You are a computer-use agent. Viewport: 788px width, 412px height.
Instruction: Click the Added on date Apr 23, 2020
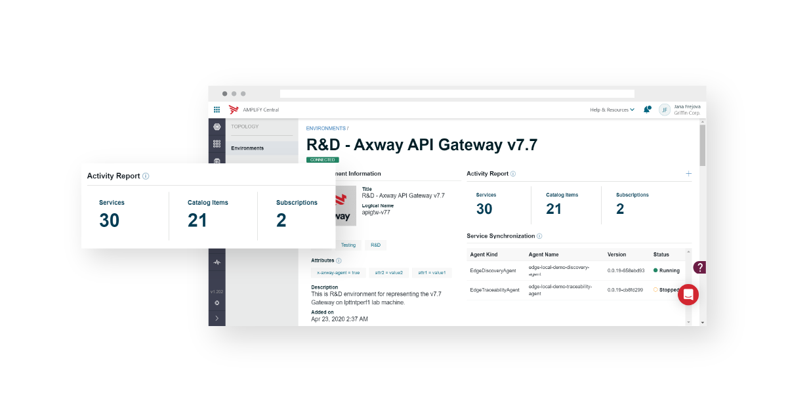[x=339, y=319]
